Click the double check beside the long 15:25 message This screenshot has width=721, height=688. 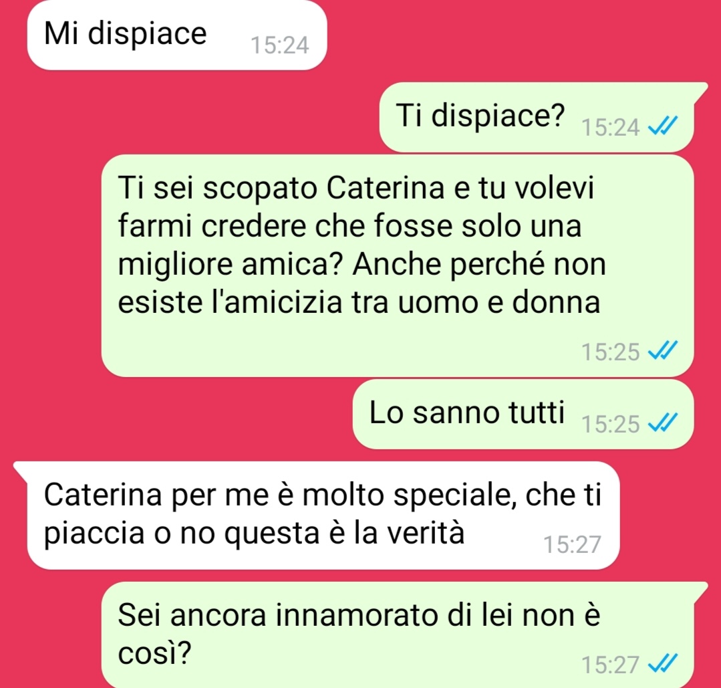tap(663, 350)
